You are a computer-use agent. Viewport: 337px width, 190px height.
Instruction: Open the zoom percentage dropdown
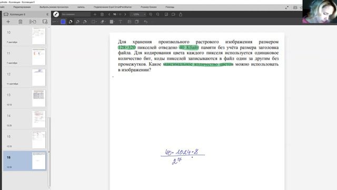coord(138,14)
